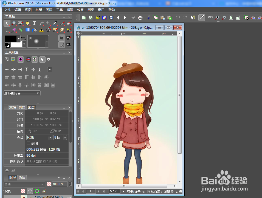Undo the last action

tap(178, 18)
